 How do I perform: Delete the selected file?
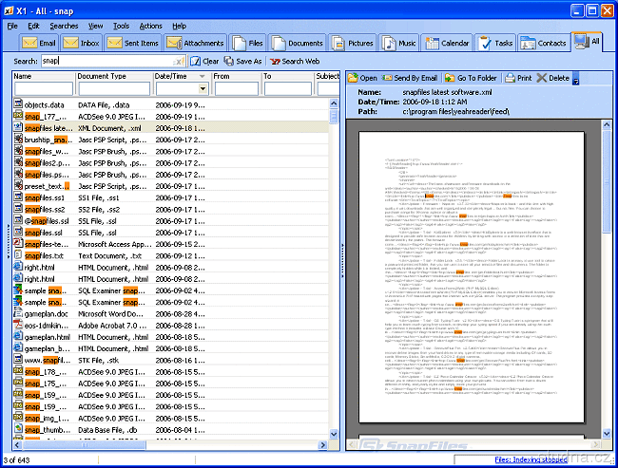553,78
